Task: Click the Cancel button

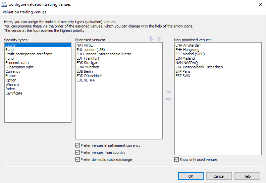Action: [x=219, y=176]
